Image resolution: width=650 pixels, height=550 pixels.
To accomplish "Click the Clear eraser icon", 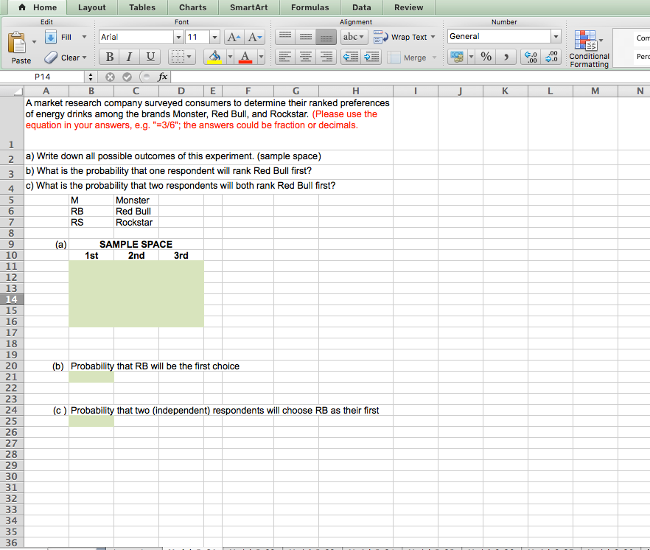I will coord(50,58).
